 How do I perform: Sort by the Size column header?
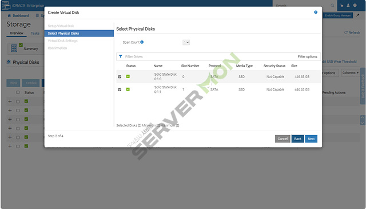(x=294, y=66)
